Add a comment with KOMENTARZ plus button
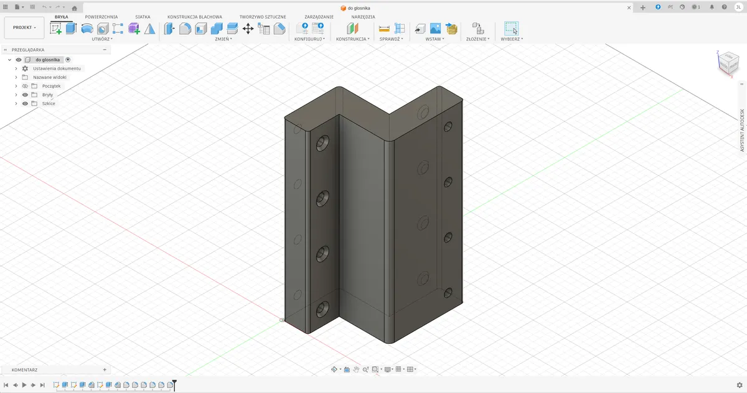Image resolution: width=747 pixels, height=393 pixels. tap(105, 369)
